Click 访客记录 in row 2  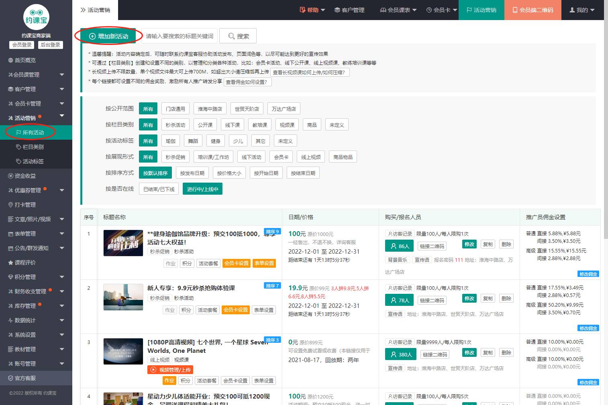(x=399, y=288)
